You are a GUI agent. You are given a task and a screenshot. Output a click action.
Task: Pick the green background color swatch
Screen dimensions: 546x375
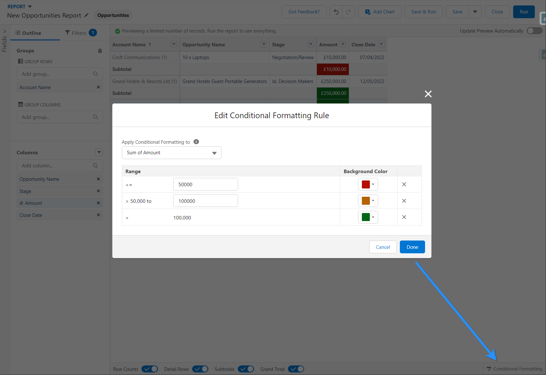tap(368, 217)
